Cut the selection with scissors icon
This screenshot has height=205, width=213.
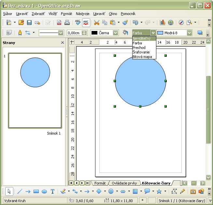(x=97, y=22)
